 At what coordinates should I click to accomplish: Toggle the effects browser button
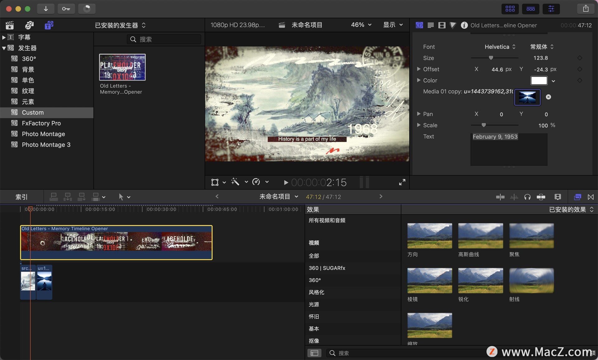coord(577,197)
